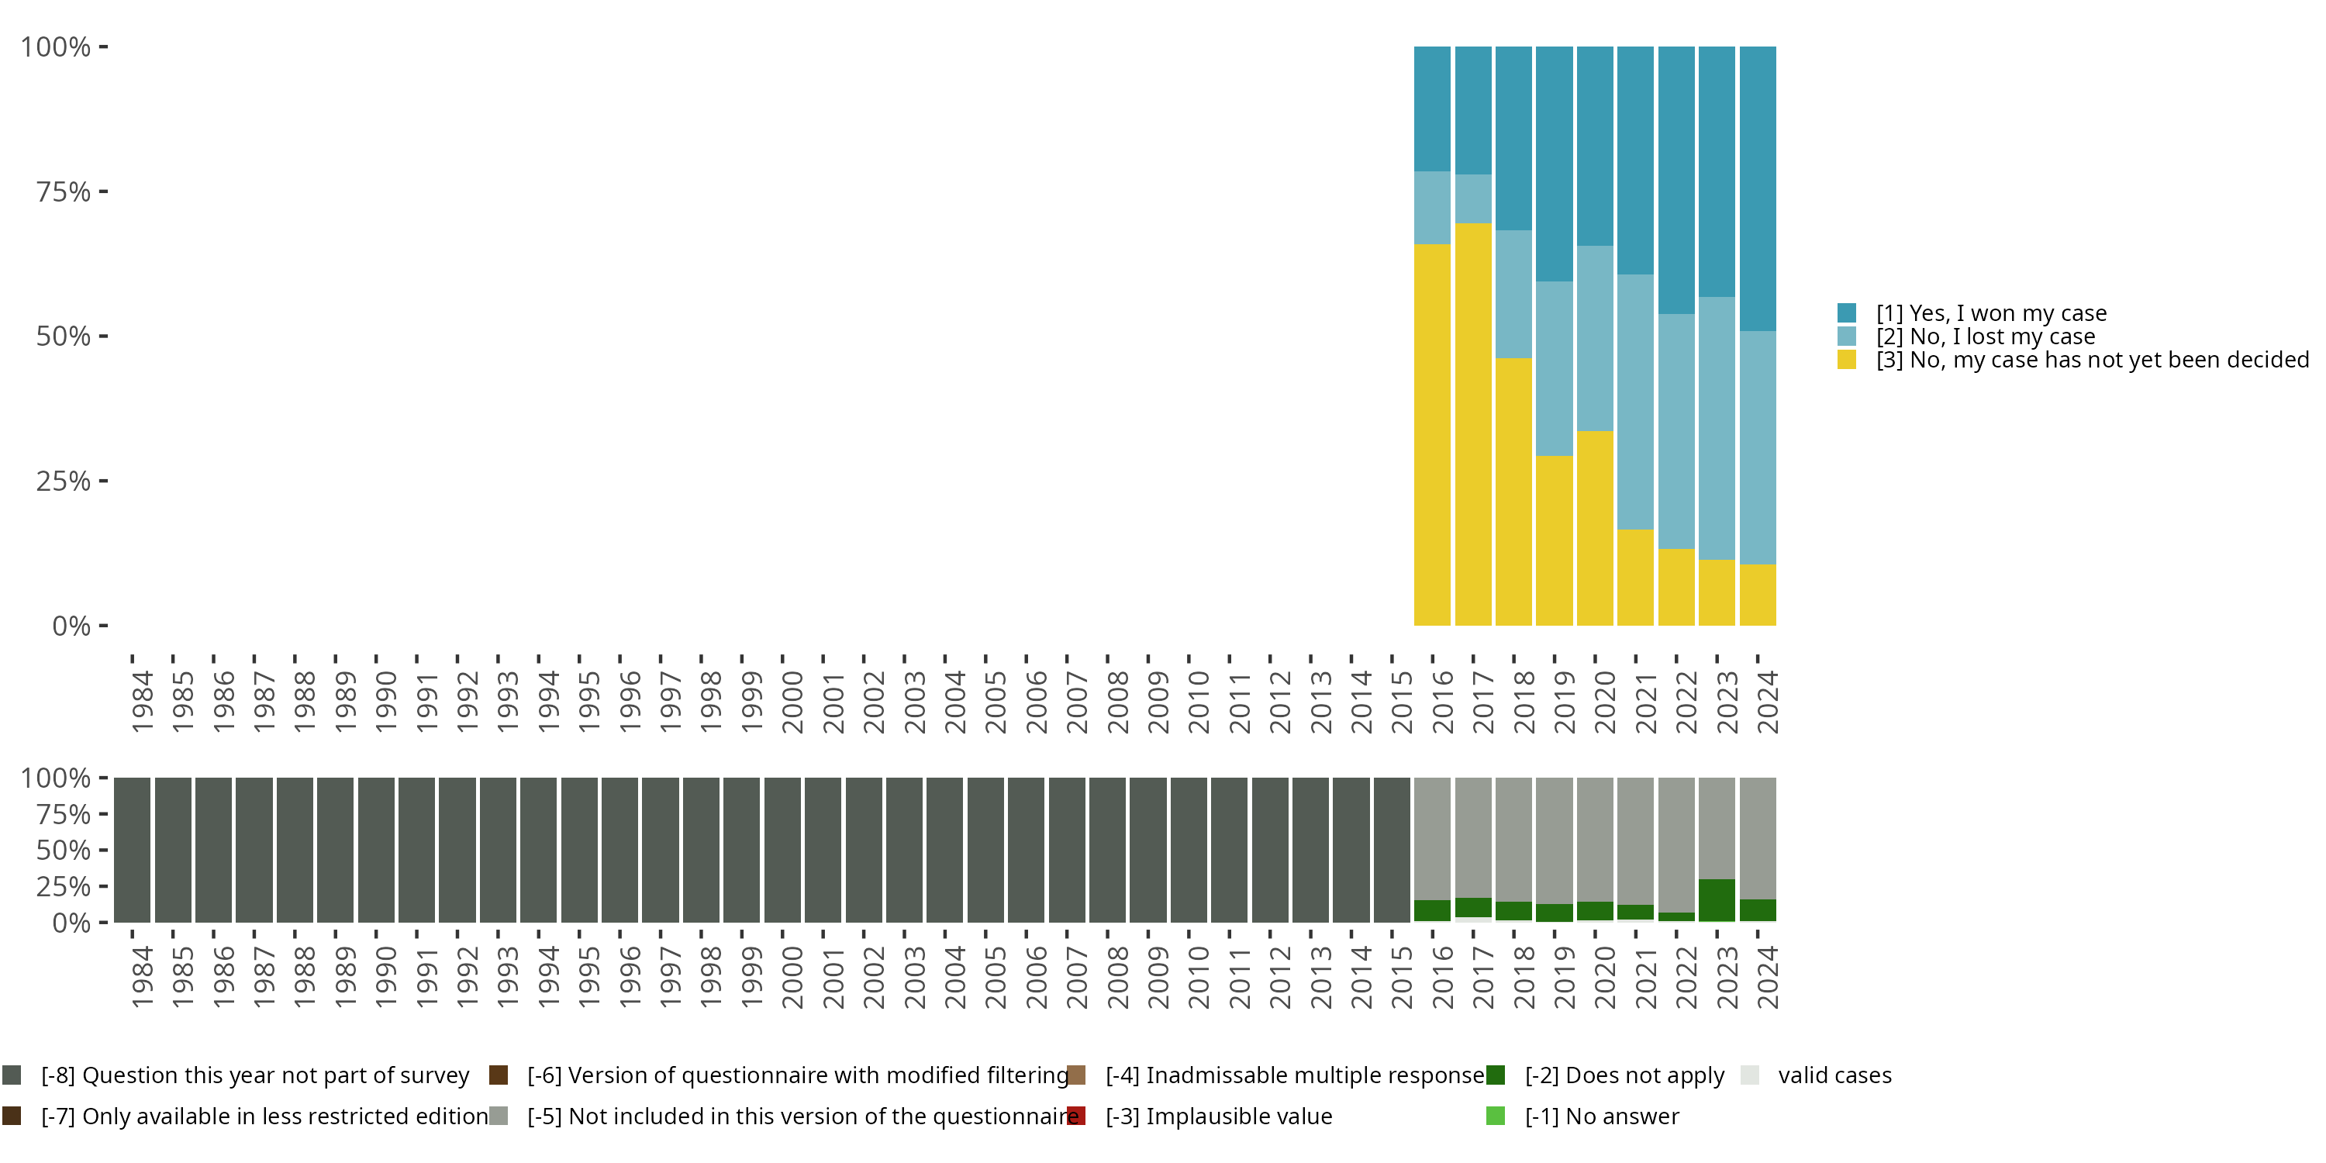Click the yellow 'not yet been decided' legend swatch

pyautogui.click(x=1847, y=361)
